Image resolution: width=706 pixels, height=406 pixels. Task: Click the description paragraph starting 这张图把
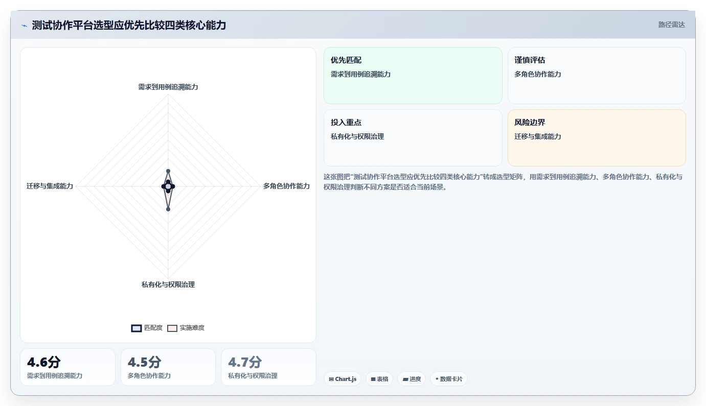[x=503, y=182]
